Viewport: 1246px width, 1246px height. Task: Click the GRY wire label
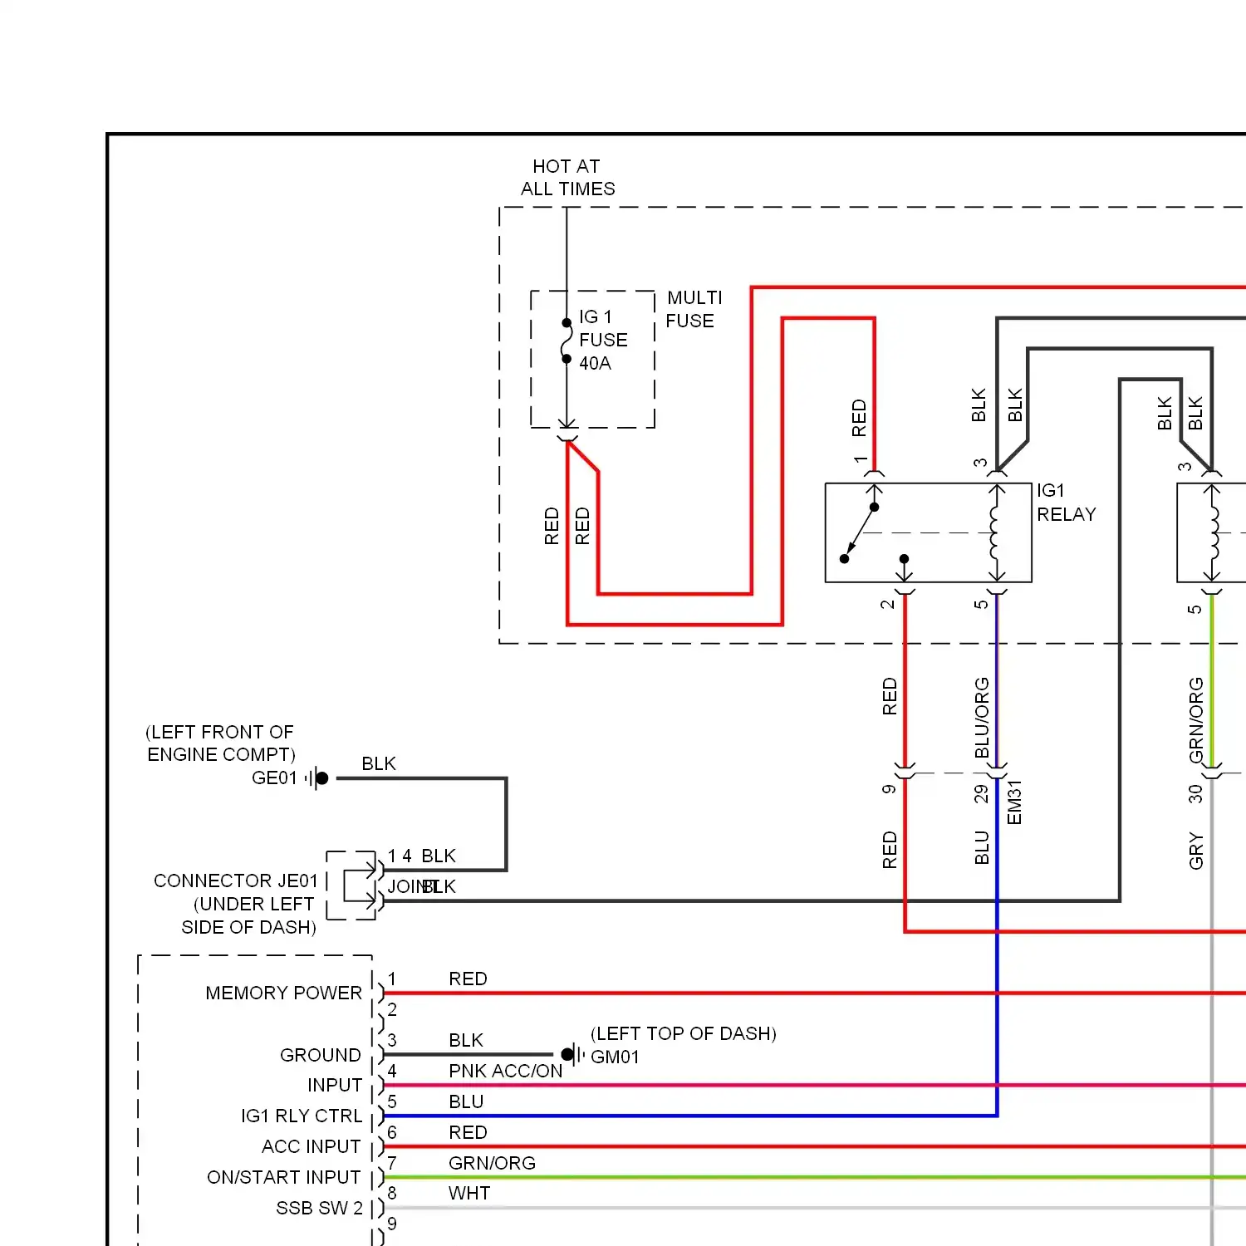point(1195,851)
